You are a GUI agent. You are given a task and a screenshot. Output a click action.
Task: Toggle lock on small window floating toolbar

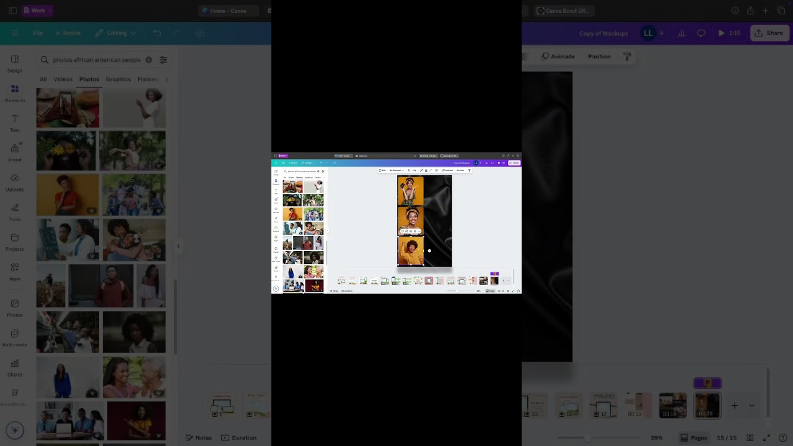point(406,231)
